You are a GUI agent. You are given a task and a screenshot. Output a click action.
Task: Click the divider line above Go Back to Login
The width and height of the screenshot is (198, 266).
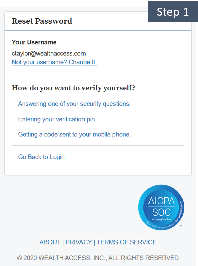coord(98,145)
